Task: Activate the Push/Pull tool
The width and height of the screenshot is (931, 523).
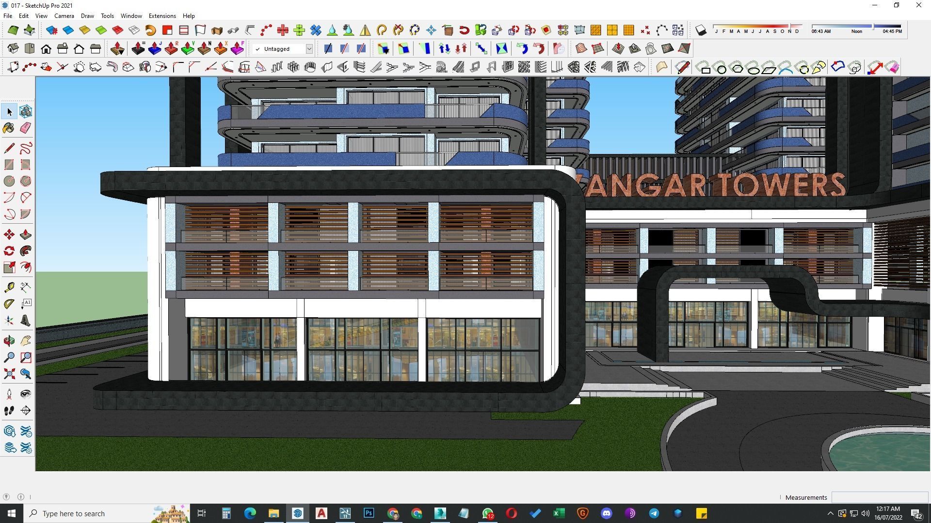Action: click(26, 235)
